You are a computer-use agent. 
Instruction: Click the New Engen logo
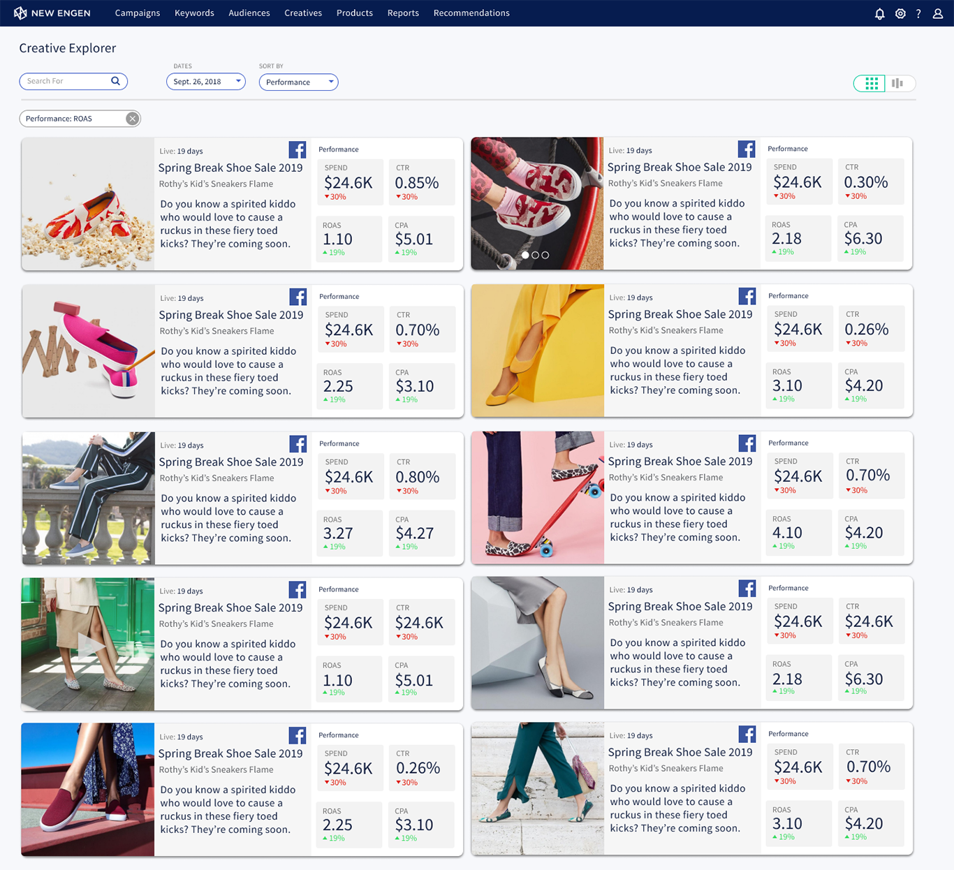click(x=52, y=13)
